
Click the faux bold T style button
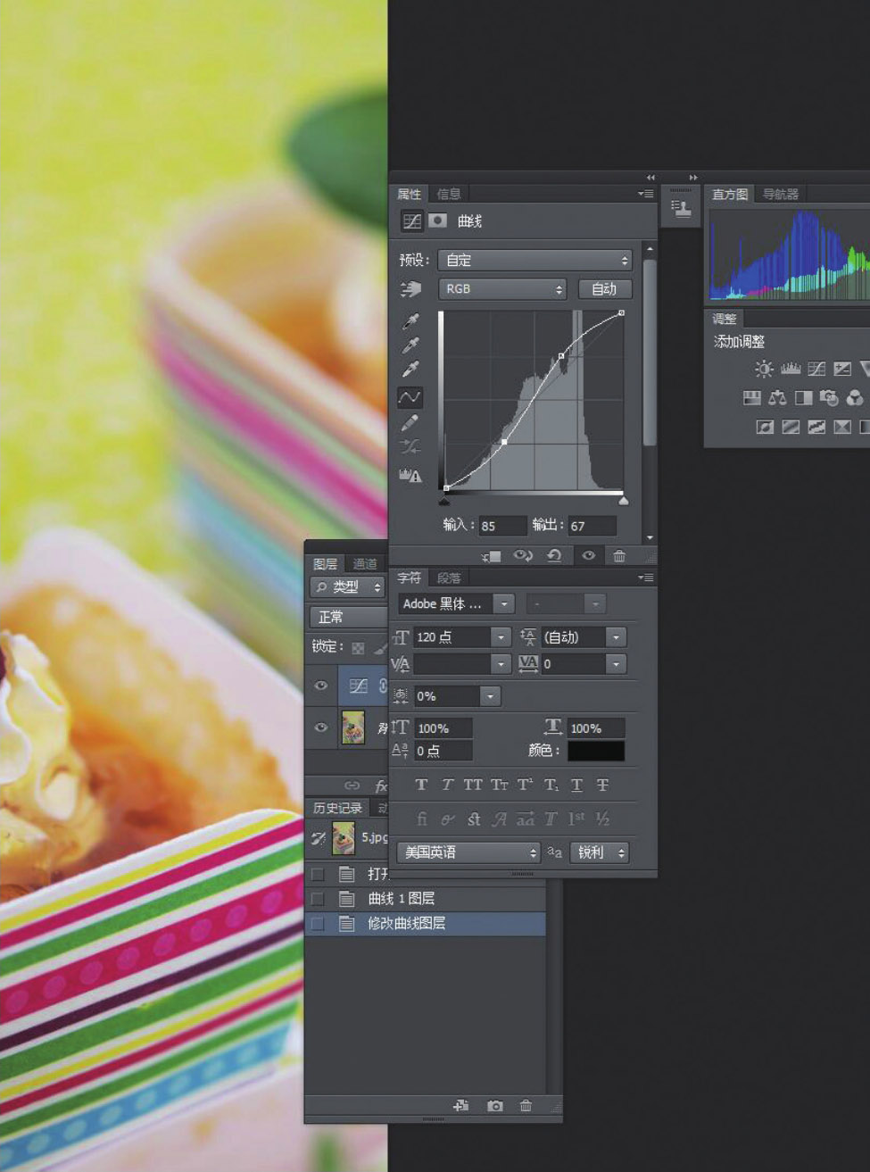(421, 785)
